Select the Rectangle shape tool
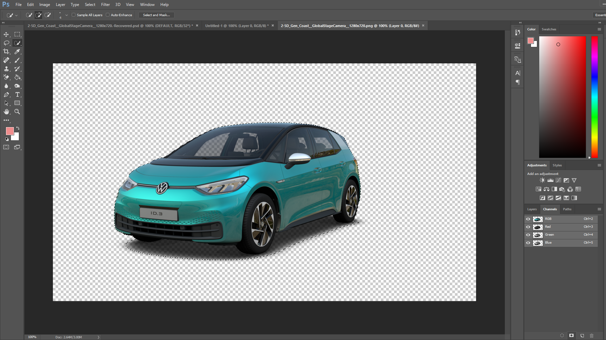 click(17, 103)
